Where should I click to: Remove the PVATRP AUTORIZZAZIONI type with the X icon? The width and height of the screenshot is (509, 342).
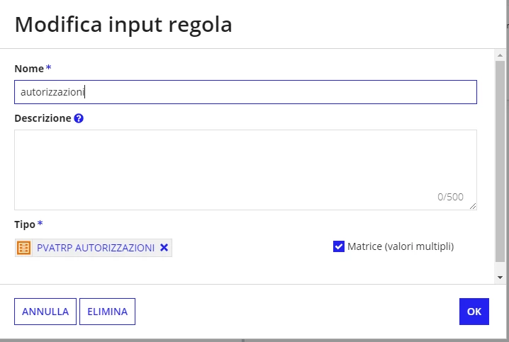click(x=164, y=248)
